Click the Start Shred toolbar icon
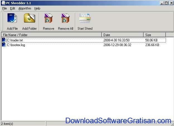 [85, 18]
